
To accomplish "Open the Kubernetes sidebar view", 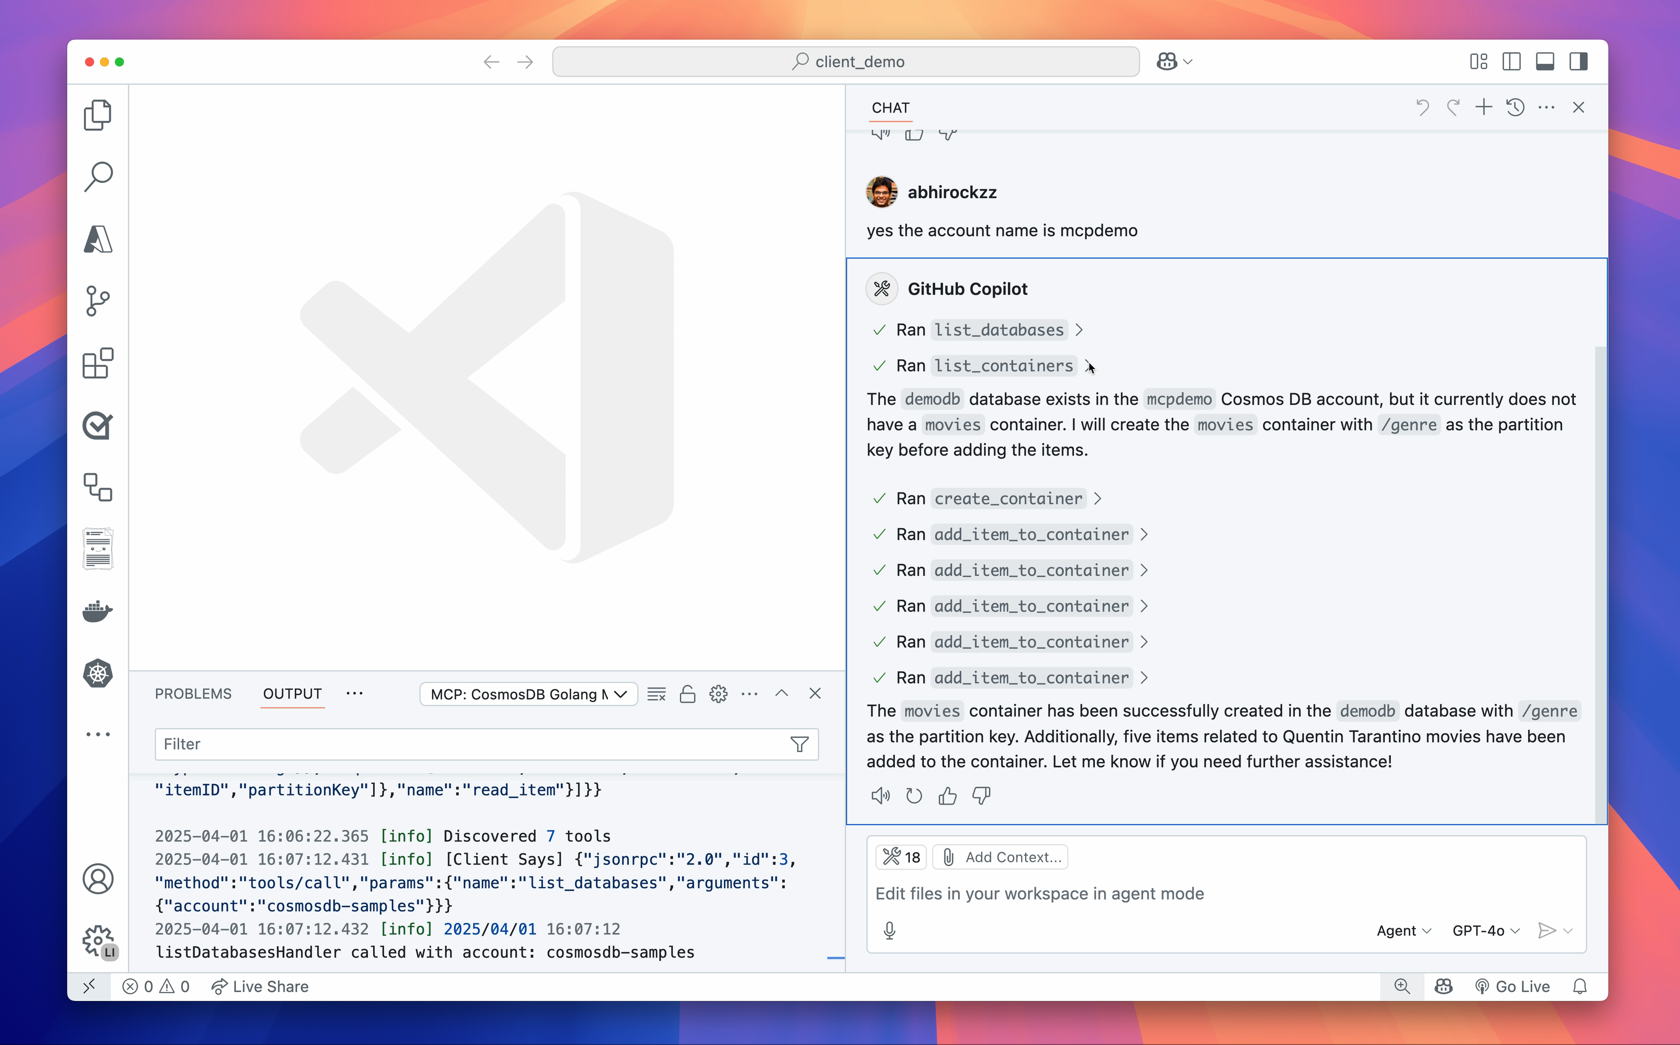I will point(98,673).
